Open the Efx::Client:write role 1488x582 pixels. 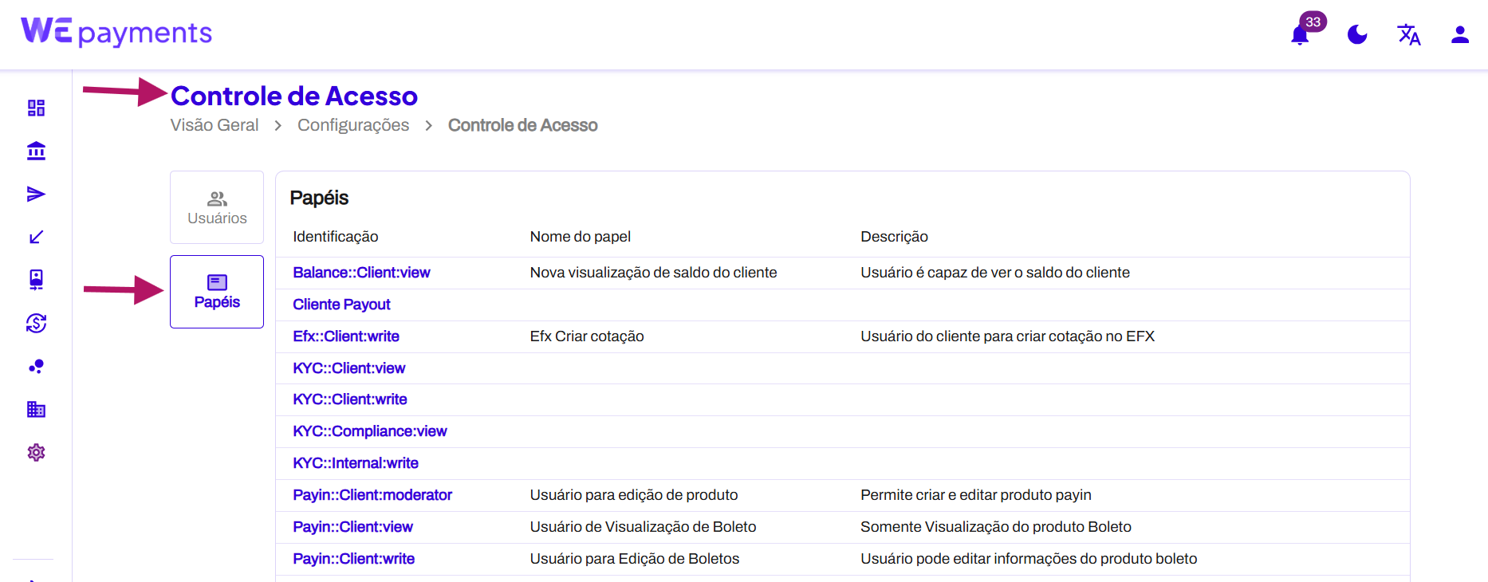(x=346, y=336)
